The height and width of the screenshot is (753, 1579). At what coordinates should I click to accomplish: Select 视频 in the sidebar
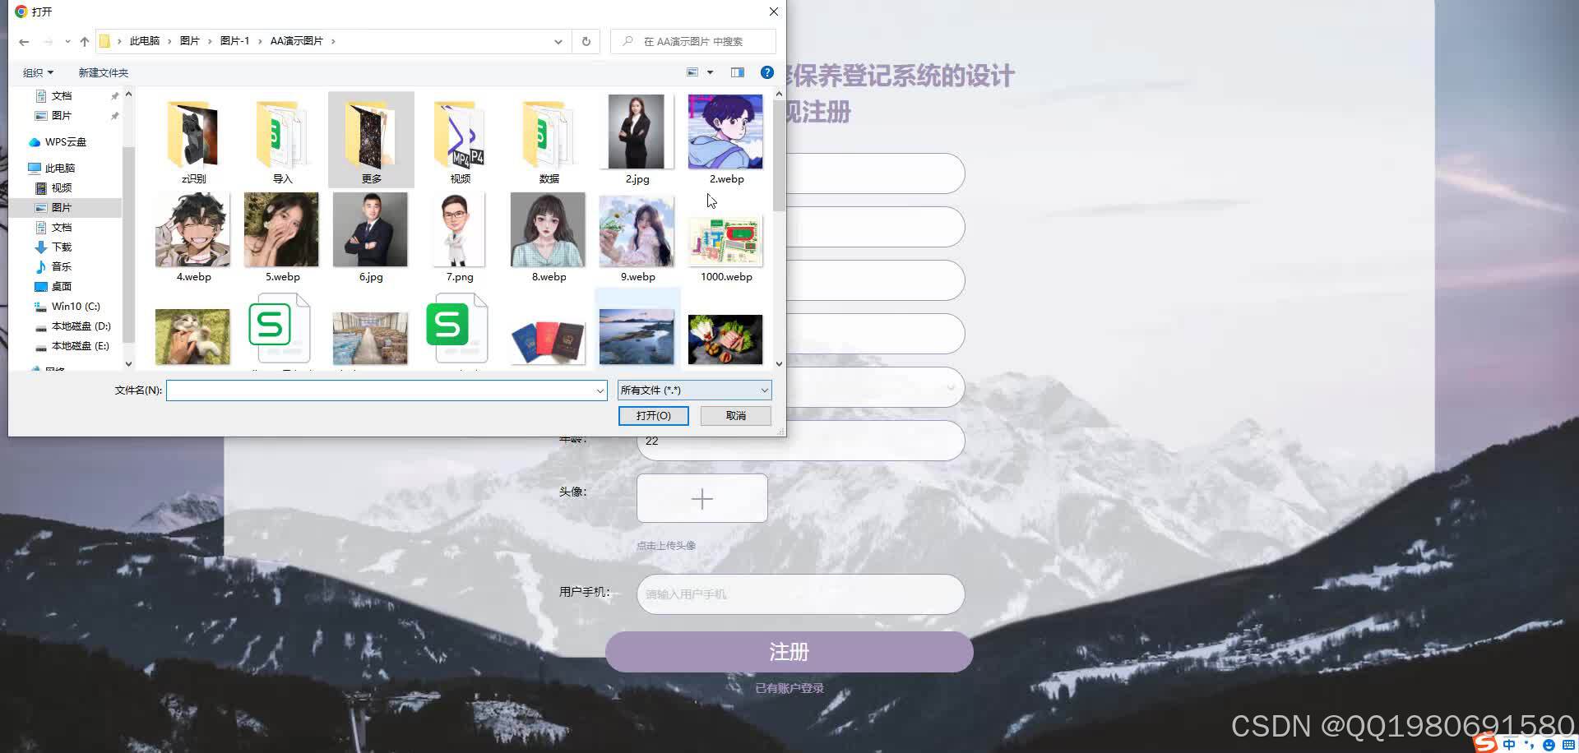pos(61,187)
